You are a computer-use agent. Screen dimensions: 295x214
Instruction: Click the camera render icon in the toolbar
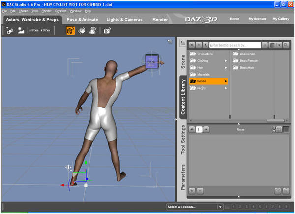click(x=107, y=30)
